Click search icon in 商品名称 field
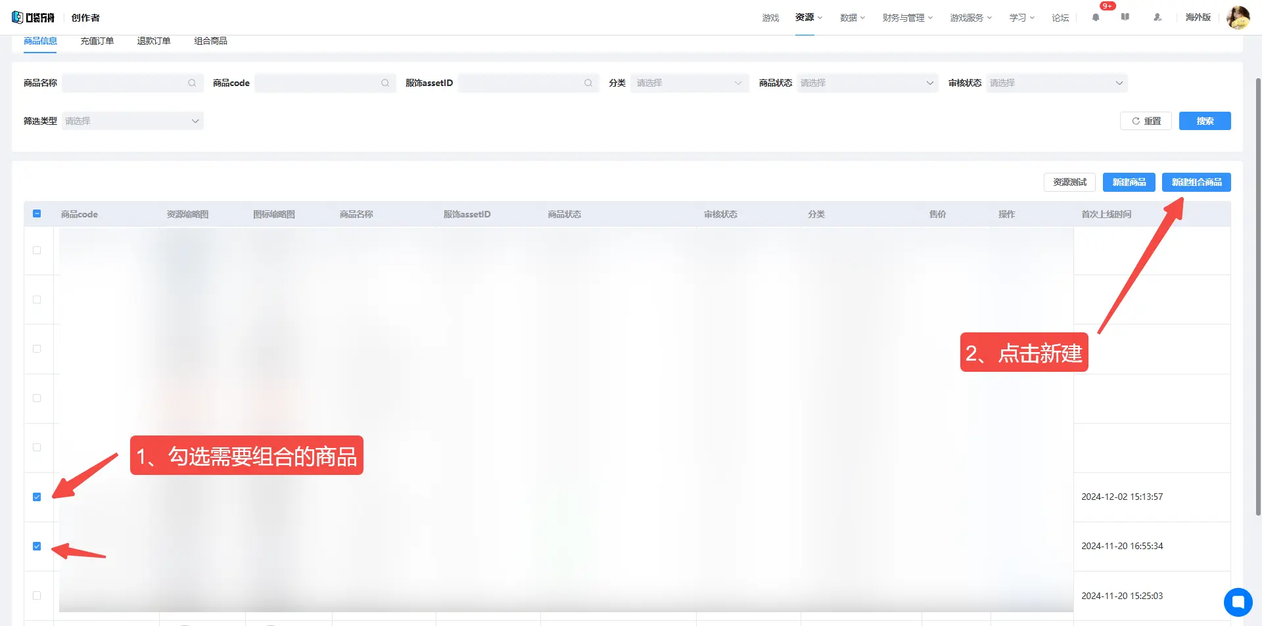 pos(192,83)
